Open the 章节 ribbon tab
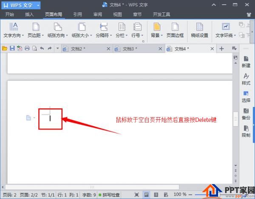This screenshot has height=199, width=255. click(x=137, y=14)
